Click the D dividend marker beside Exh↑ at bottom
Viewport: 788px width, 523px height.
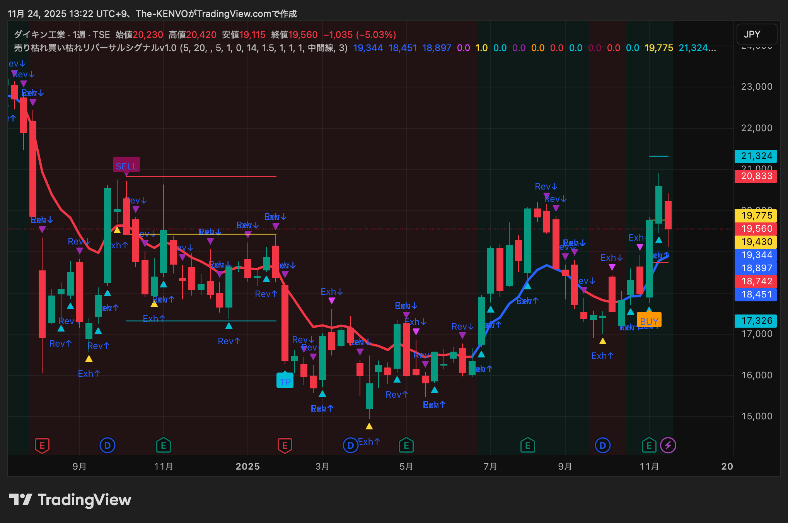tap(350, 445)
